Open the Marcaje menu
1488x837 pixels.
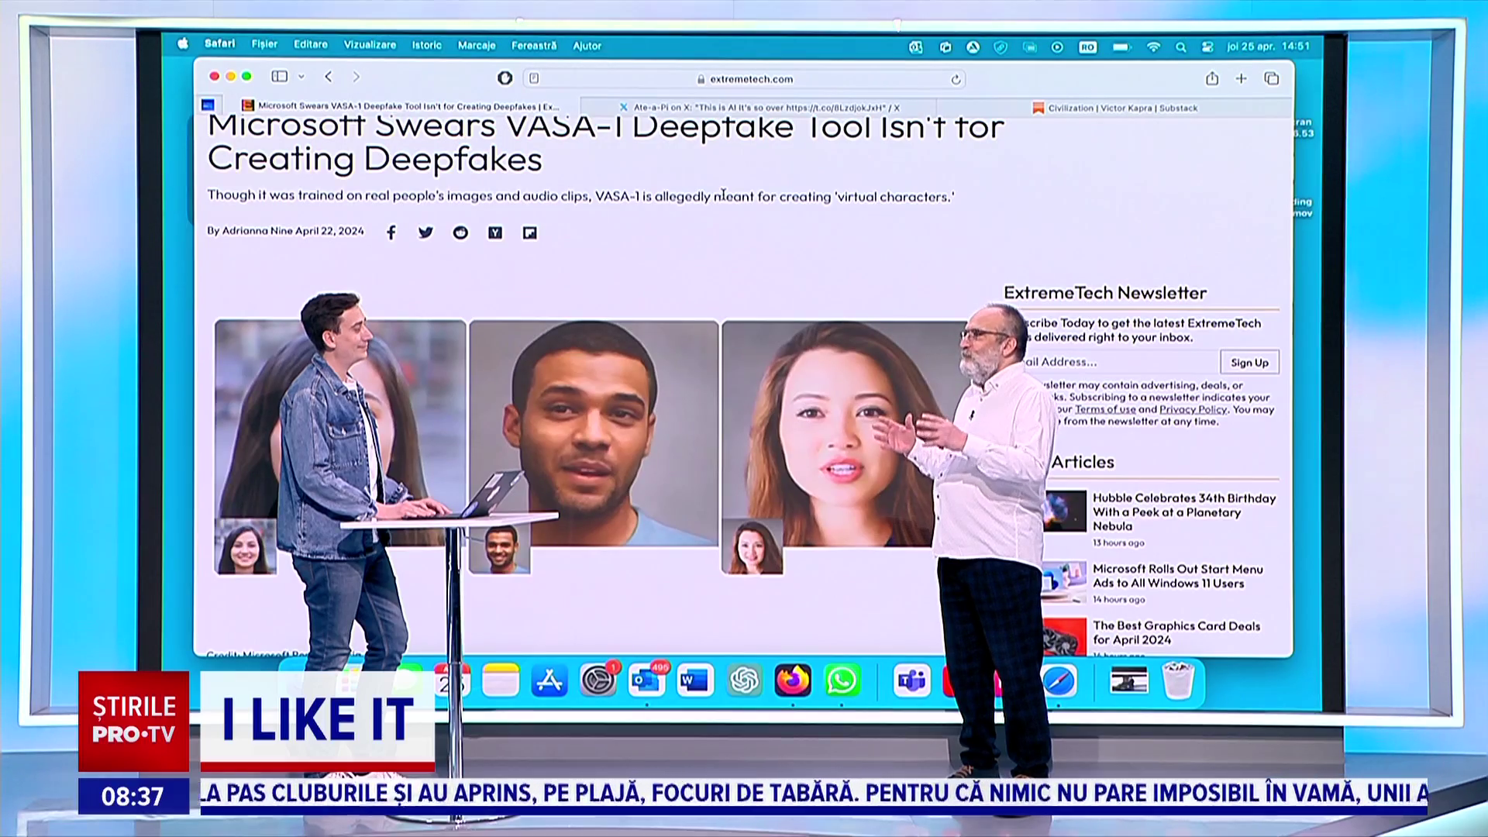[x=476, y=46]
